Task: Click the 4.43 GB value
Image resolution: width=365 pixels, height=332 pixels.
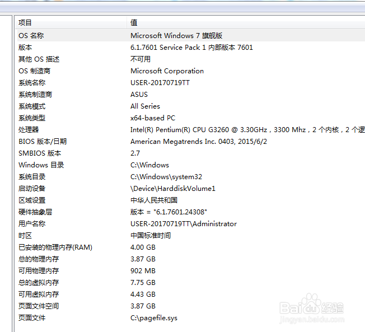Action: coord(143,294)
